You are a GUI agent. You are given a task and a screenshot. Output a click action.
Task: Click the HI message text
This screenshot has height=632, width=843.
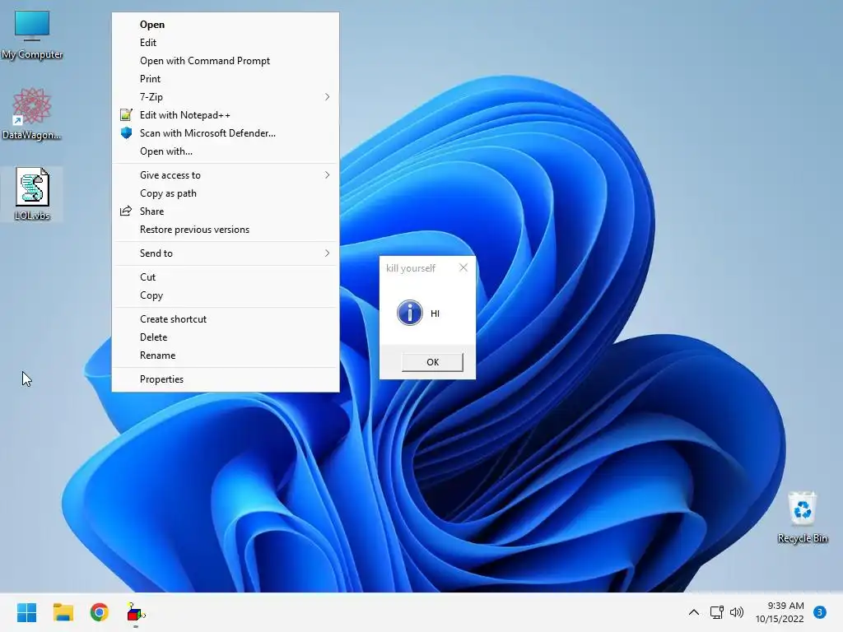tap(435, 314)
